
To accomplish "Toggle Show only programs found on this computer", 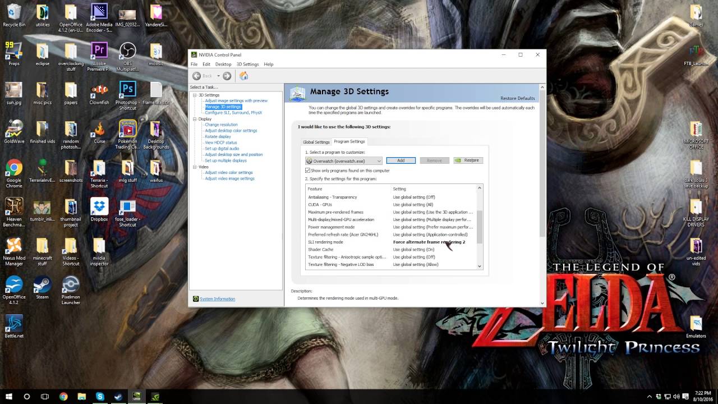I will pos(307,170).
